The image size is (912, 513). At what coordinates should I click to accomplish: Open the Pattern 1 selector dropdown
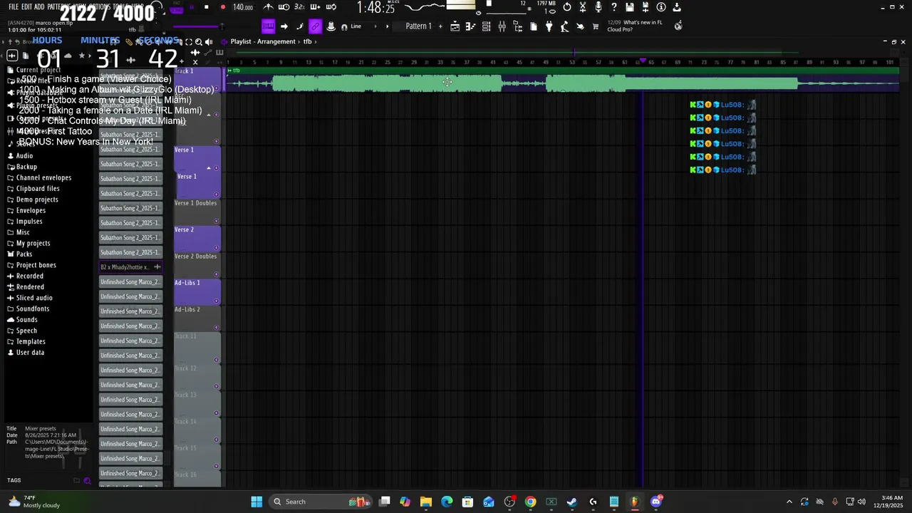pyautogui.click(x=418, y=26)
